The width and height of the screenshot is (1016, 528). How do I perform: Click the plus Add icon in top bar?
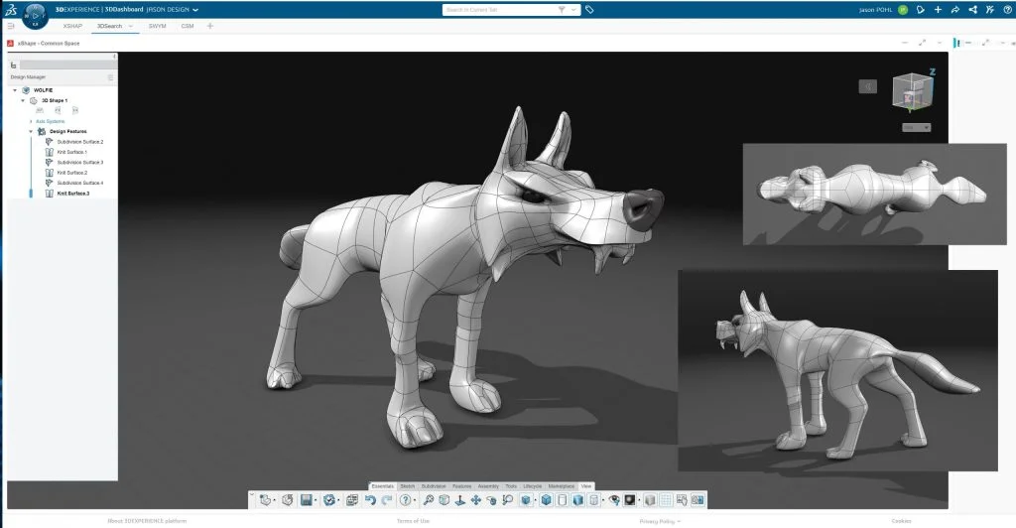[x=938, y=10]
